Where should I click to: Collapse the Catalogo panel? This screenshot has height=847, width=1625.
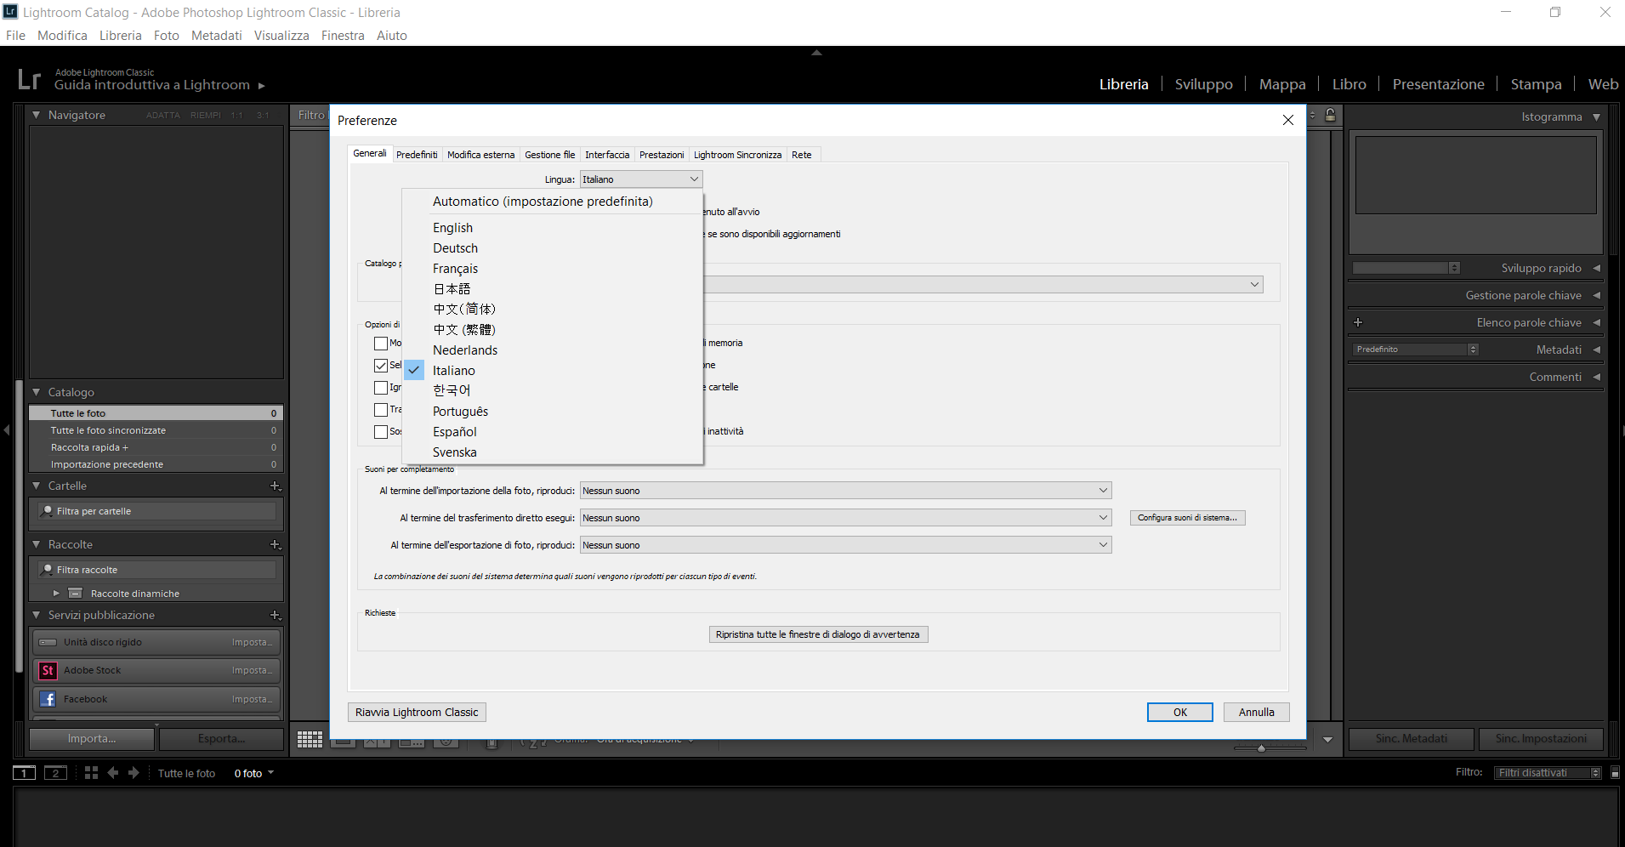pos(37,392)
